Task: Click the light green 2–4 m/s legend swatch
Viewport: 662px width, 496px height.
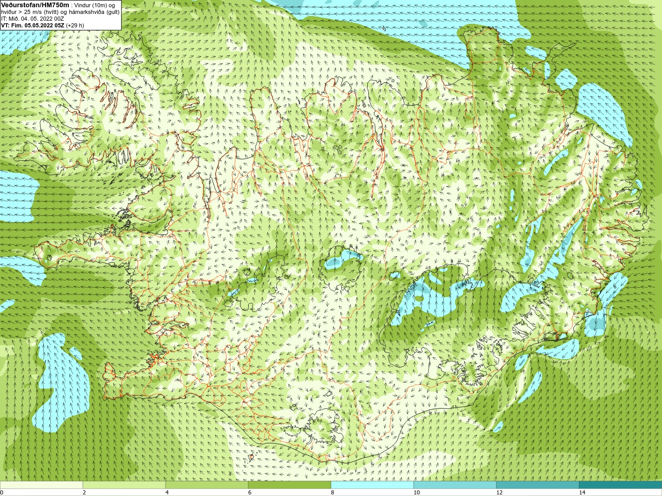Action: [x=124, y=485]
